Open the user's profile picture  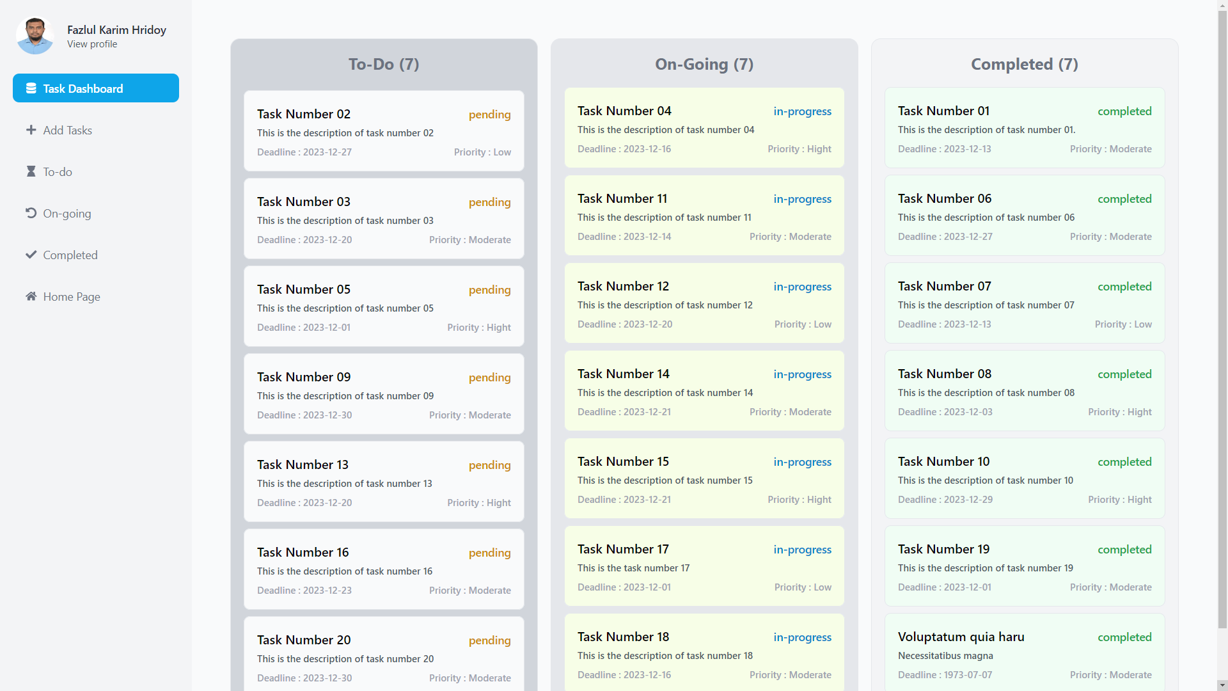(x=35, y=35)
